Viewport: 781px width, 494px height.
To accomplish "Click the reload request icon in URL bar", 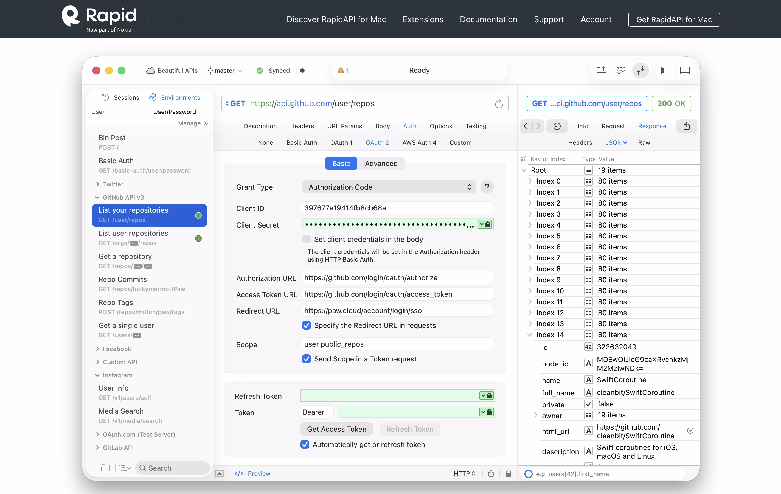I will 499,104.
